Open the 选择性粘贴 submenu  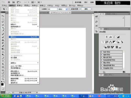(24, 26)
